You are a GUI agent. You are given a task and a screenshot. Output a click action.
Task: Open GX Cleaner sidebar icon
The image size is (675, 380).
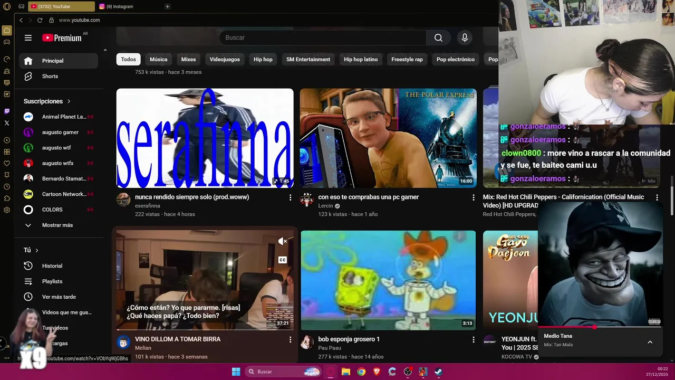7,71
